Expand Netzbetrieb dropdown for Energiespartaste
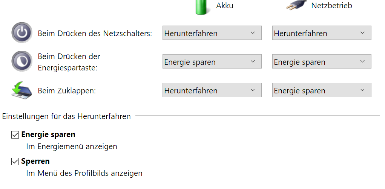The height and width of the screenshot is (189, 385). (321, 62)
